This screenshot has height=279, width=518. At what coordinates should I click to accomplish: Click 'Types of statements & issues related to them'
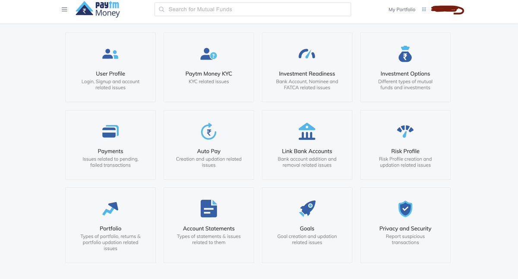coord(209,239)
